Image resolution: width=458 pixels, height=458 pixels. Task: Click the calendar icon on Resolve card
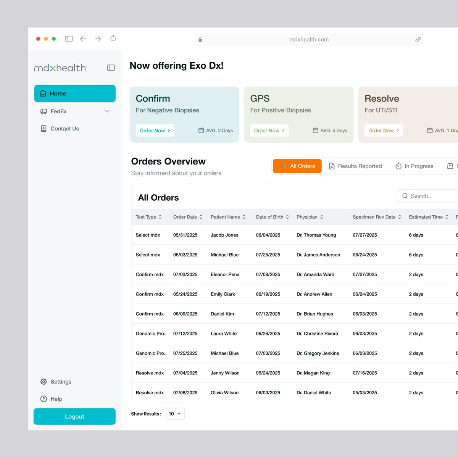[430, 131]
